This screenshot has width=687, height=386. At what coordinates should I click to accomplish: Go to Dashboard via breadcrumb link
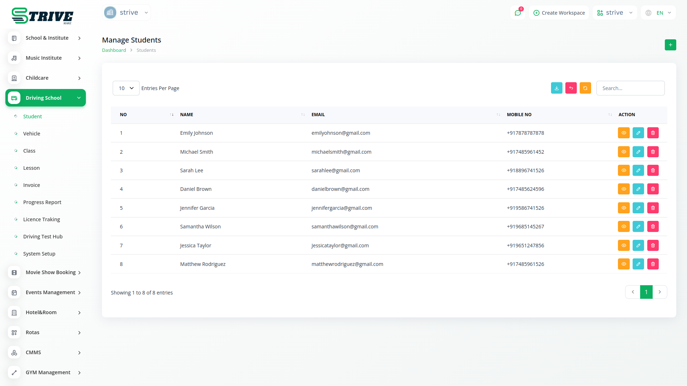pyautogui.click(x=114, y=50)
